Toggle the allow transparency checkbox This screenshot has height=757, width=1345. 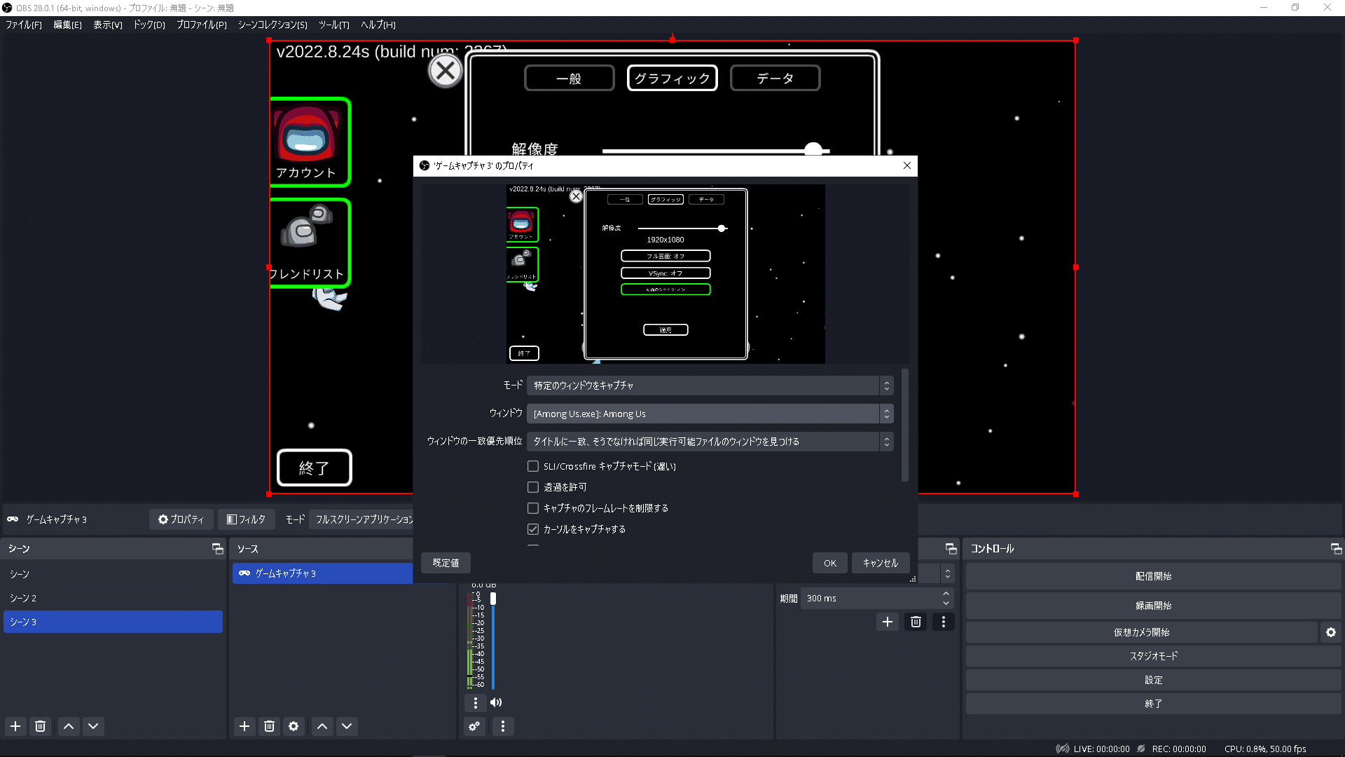pos(533,487)
